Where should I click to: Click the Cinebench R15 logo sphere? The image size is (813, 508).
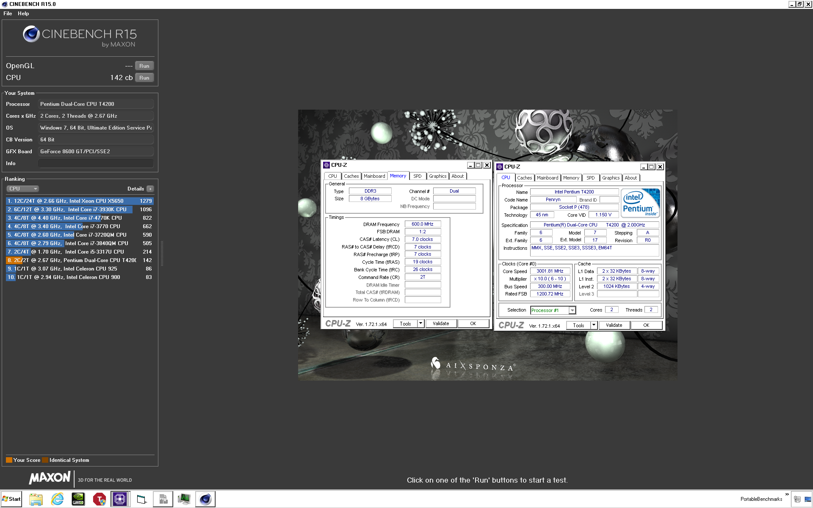pos(31,34)
